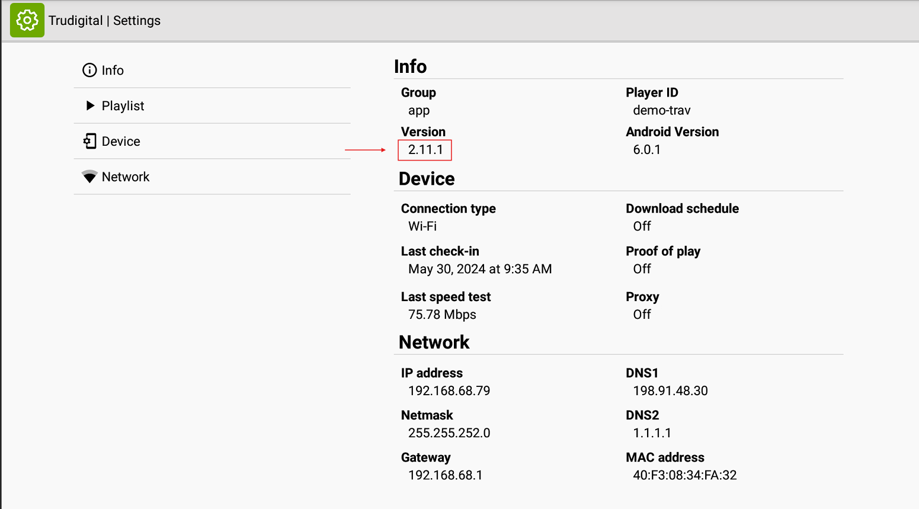The image size is (919, 509).
Task: Click the Proof of play label
Action: (663, 251)
